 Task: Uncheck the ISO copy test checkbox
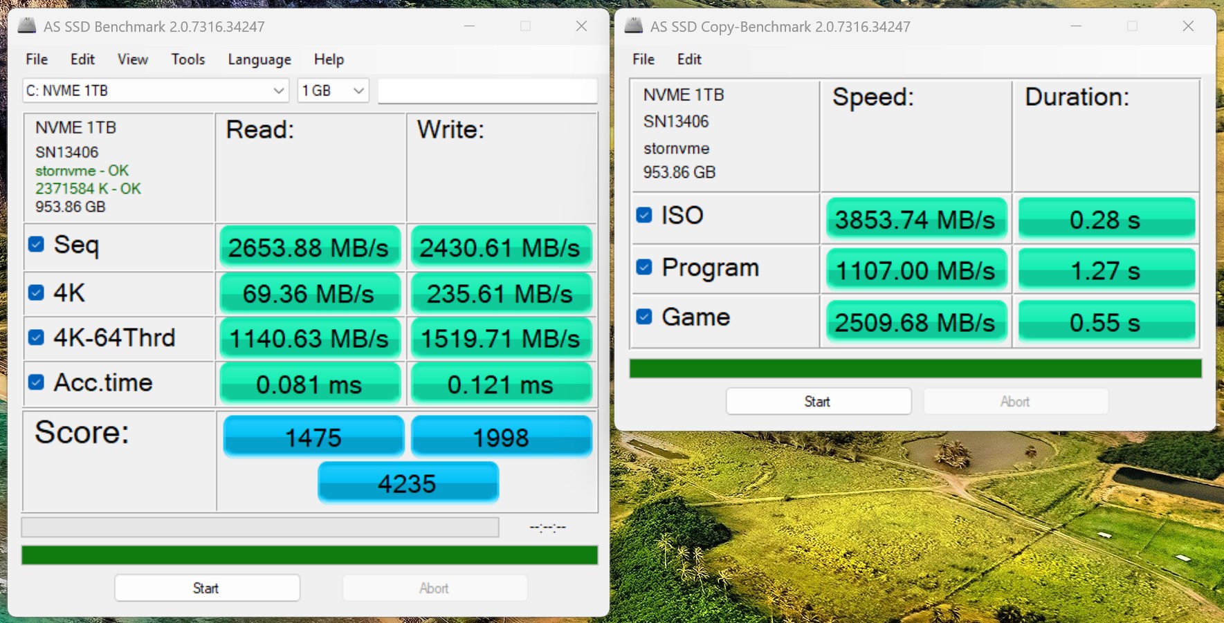coord(644,215)
